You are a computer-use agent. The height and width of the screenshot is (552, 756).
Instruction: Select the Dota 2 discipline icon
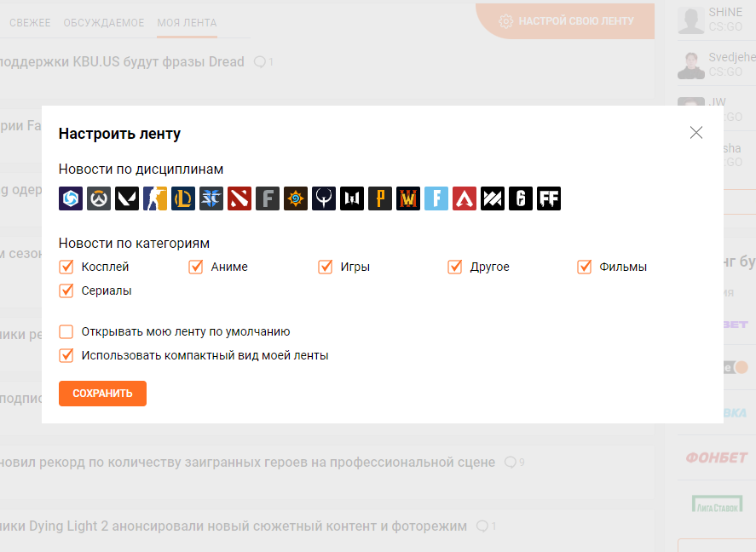tap(239, 198)
